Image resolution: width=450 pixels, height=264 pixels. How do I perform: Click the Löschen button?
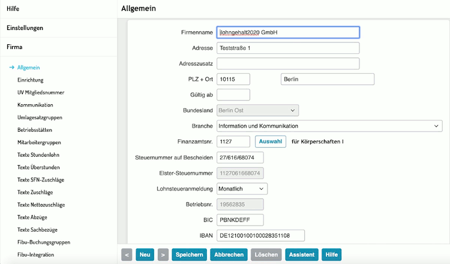(x=266, y=254)
